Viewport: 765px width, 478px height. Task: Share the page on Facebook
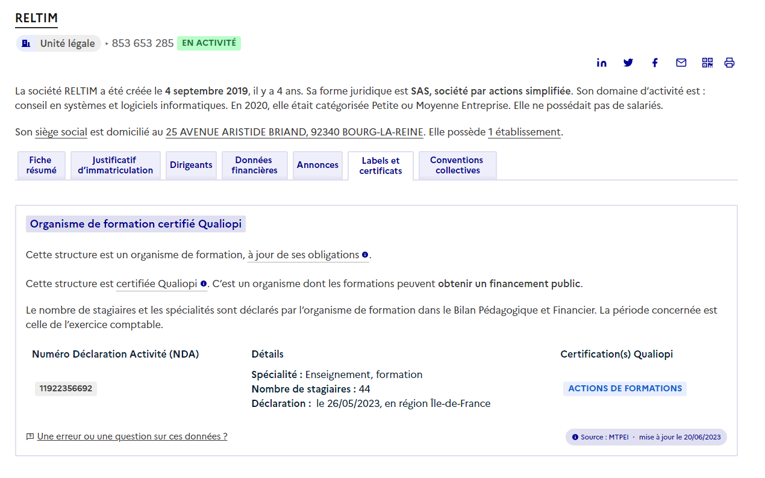655,63
